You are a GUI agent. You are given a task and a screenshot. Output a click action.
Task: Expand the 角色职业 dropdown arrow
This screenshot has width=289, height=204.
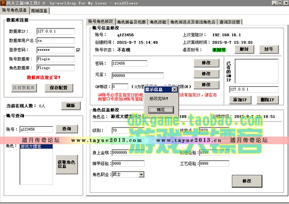(141, 174)
